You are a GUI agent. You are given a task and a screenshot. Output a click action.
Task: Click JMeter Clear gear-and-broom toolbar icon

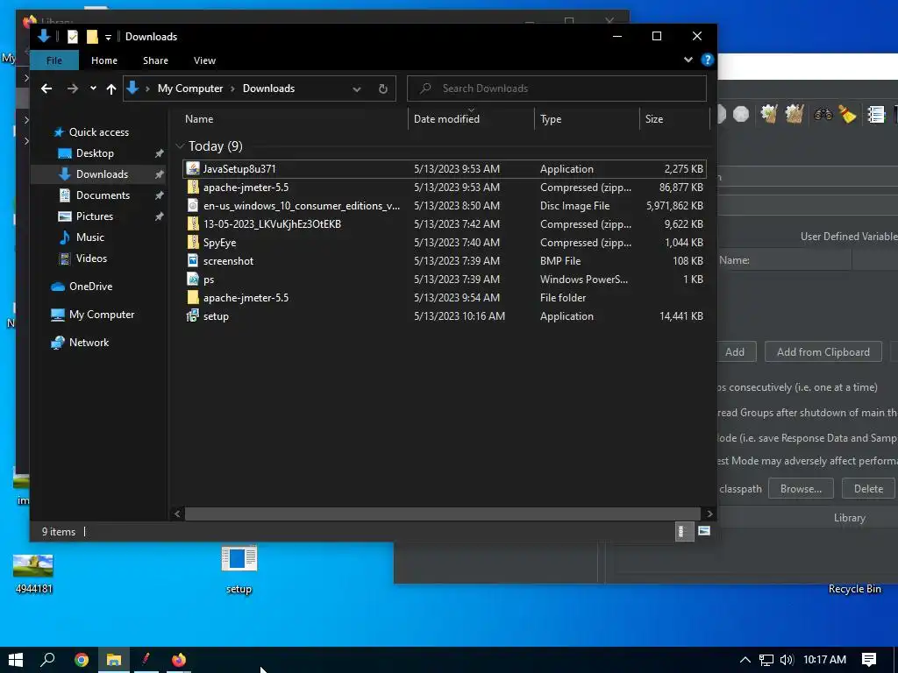(768, 115)
